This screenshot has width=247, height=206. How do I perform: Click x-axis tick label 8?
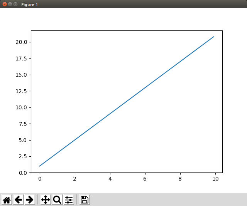(x=180, y=179)
